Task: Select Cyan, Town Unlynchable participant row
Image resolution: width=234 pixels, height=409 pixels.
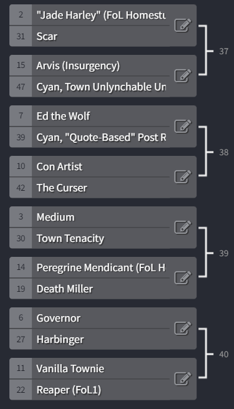Action: point(103,87)
